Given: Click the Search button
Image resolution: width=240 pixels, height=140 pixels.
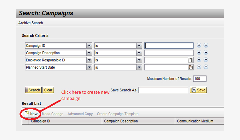Looking at the screenshot, I should 33,90.
